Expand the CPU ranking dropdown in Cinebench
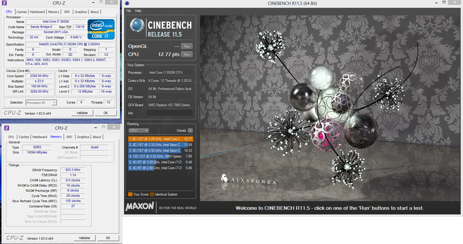 pos(139,131)
